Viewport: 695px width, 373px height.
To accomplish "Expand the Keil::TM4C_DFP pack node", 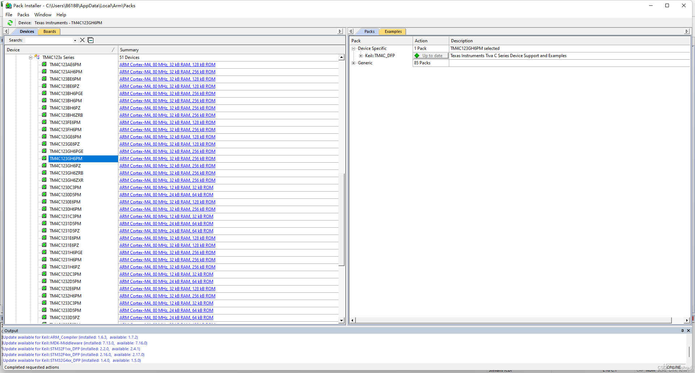I will click(361, 56).
